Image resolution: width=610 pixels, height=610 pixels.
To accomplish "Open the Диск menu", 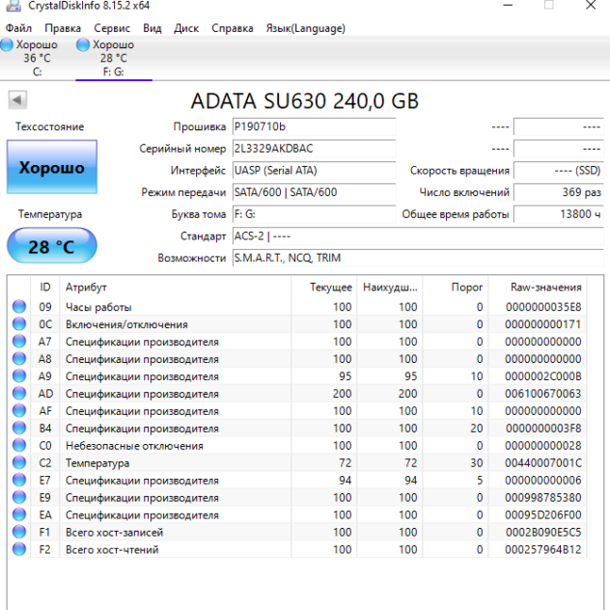I will 186,28.
